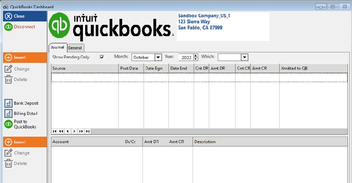Open the Which dropdown
This screenshot has width=352, height=183.
(245, 57)
